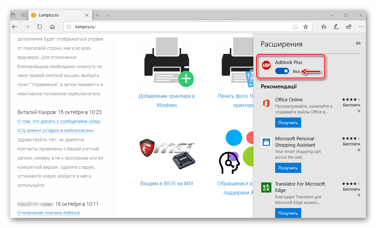This screenshot has height=228, width=376.
Task: Open link 'Отключение плагина AdBlock'
Action: pos(49,213)
